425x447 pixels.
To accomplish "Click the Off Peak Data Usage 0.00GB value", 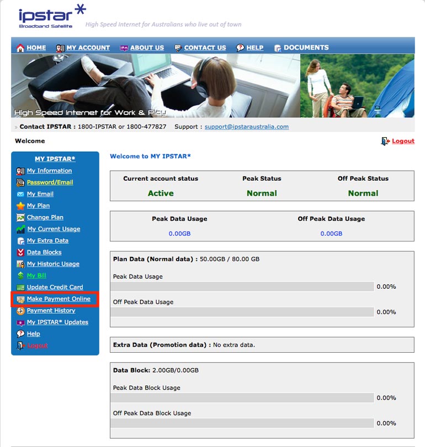I will pyautogui.click(x=331, y=234).
